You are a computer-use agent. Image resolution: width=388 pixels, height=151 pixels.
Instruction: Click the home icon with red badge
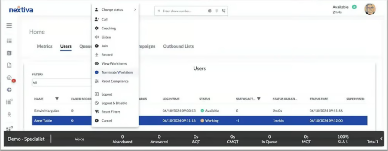tap(9, 77)
